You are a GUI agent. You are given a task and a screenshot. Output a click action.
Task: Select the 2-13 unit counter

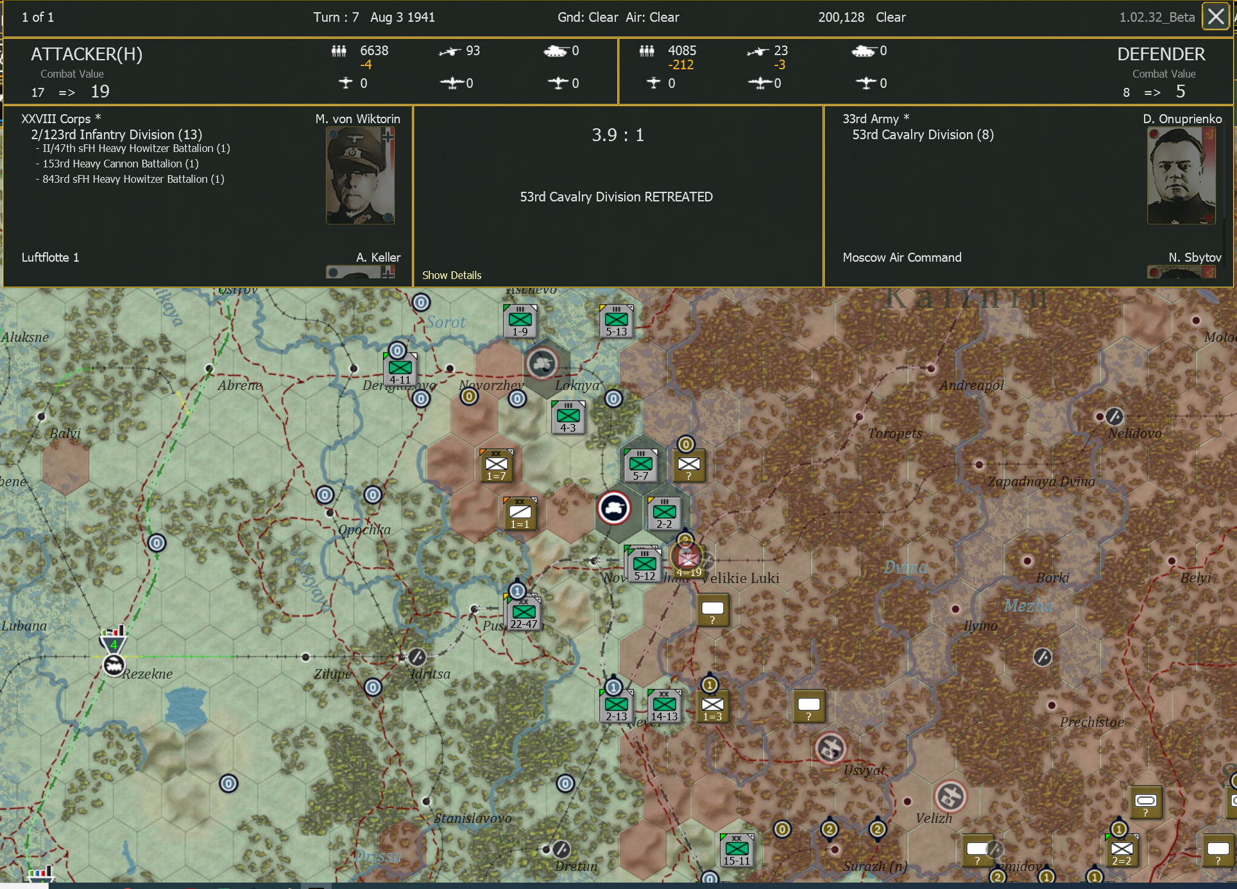click(617, 706)
